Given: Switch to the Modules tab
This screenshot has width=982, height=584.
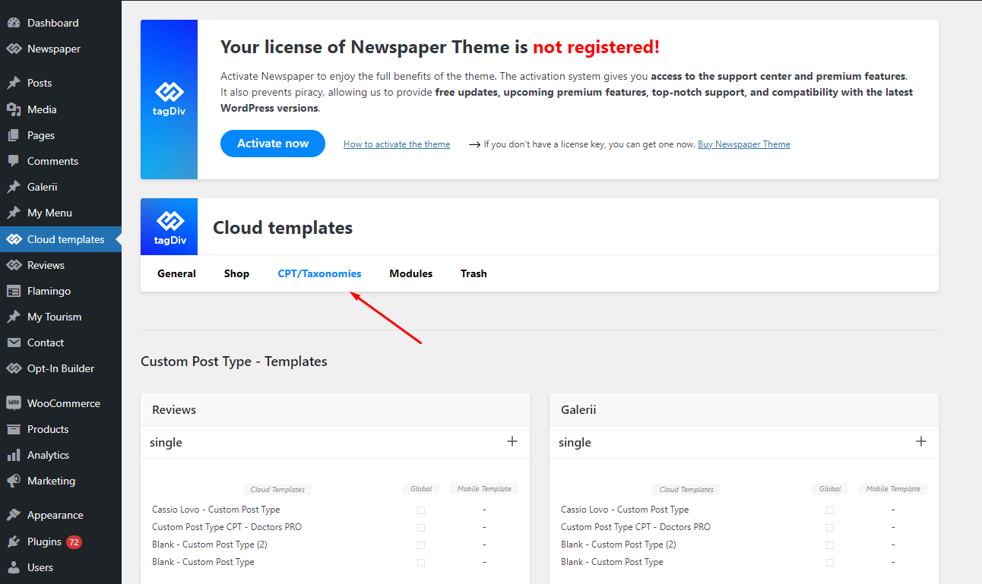Looking at the screenshot, I should click(410, 273).
